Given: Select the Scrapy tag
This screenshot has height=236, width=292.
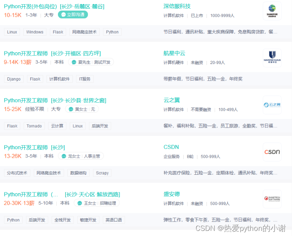Looking at the screenshot, I should coord(102,173).
